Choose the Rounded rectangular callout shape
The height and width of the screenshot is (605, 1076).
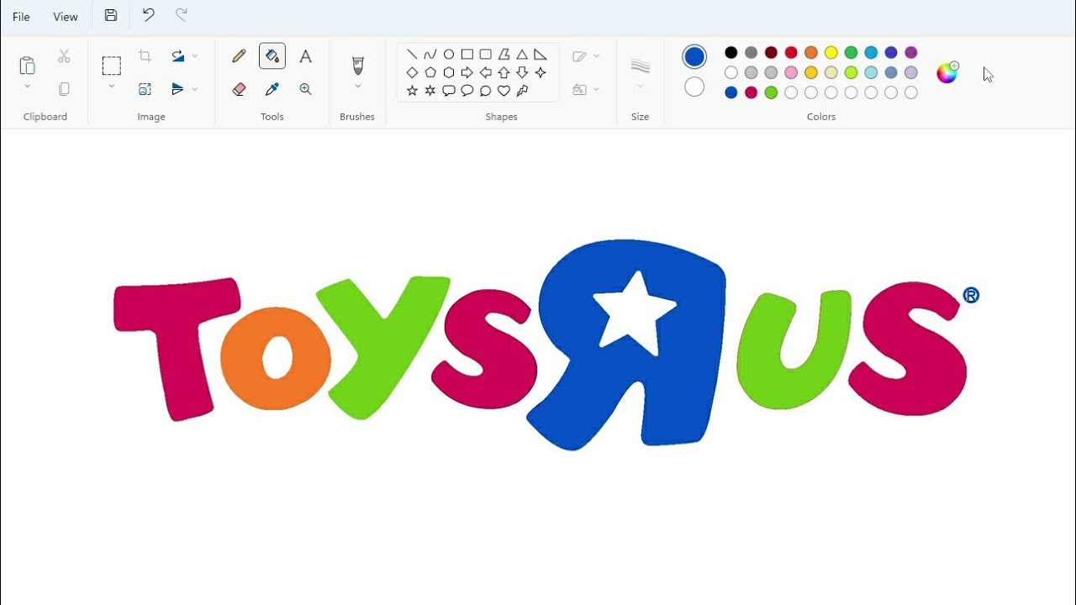[449, 91]
